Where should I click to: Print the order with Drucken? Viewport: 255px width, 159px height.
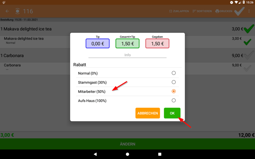(x=224, y=11)
